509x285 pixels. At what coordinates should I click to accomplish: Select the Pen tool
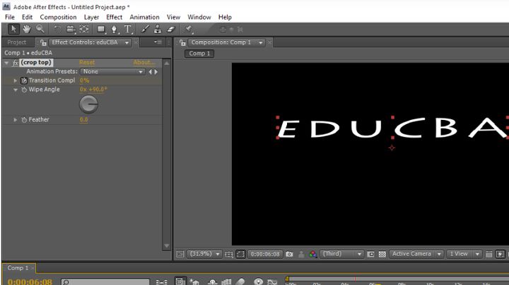(x=115, y=30)
